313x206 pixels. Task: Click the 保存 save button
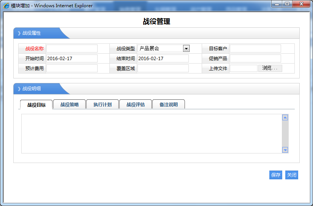click(275, 175)
